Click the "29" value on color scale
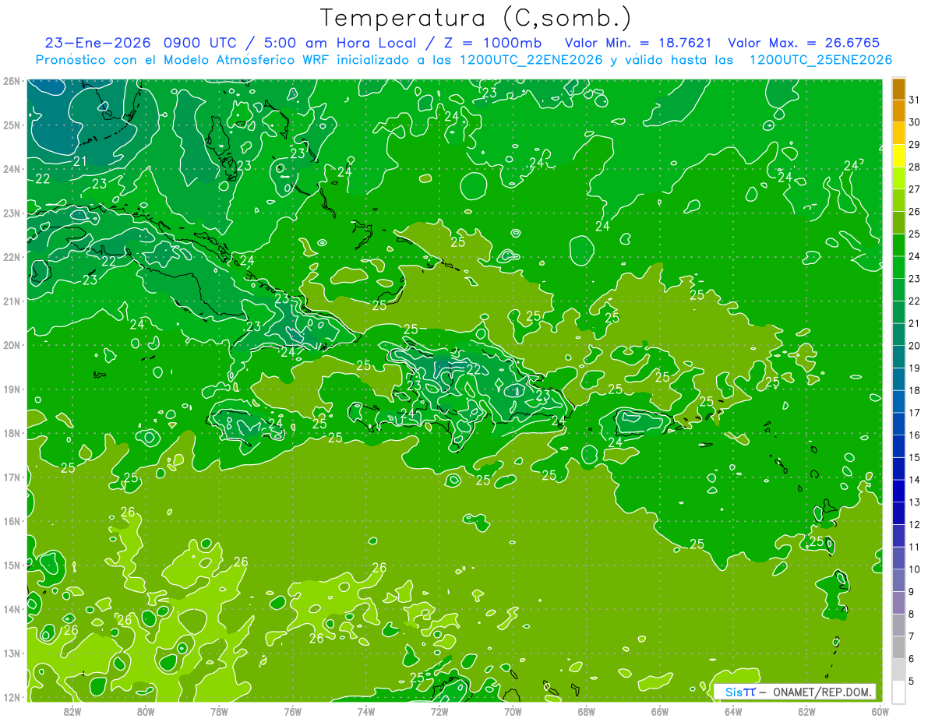 point(914,145)
